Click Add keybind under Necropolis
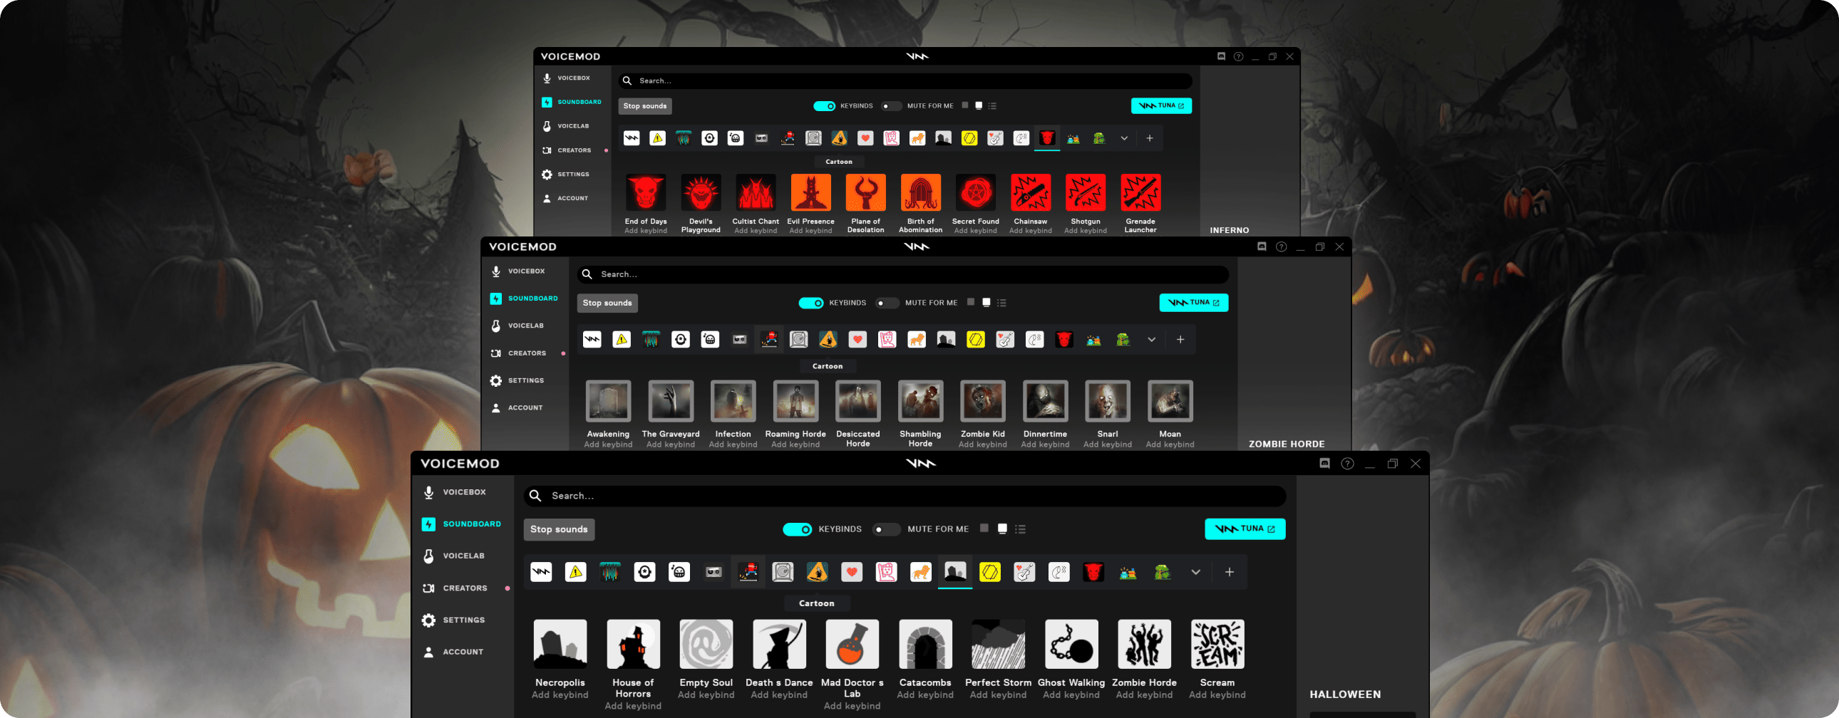This screenshot has height=718, width=1839. point(560,695)
